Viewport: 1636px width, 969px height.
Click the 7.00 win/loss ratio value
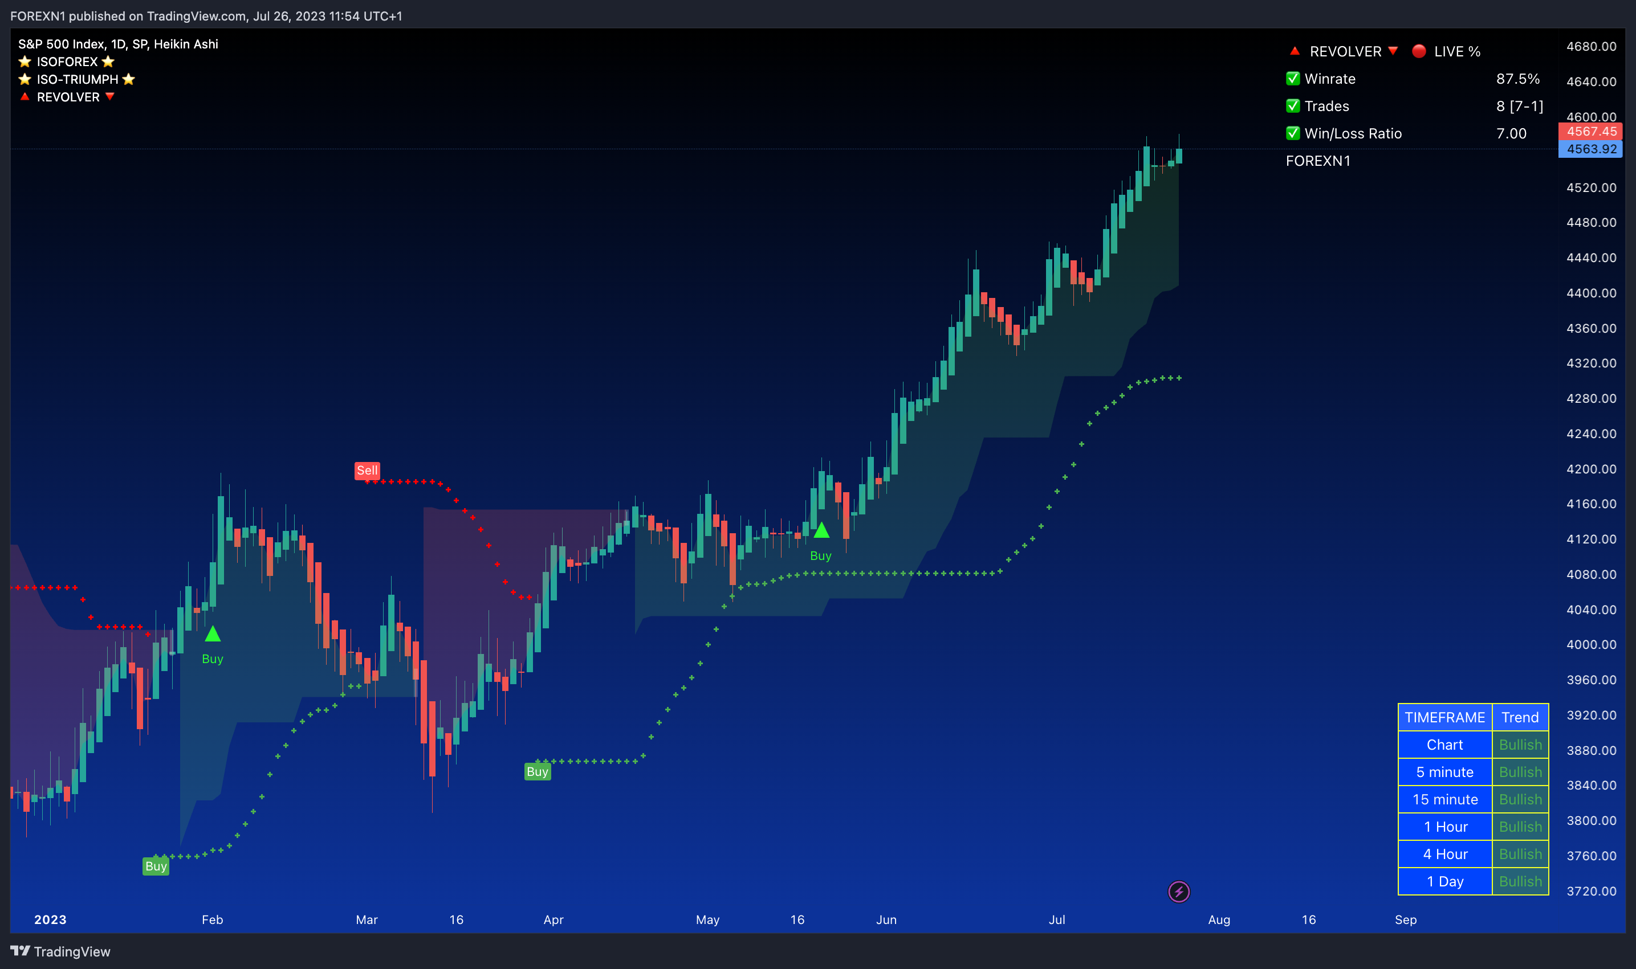click(1511, 133)
